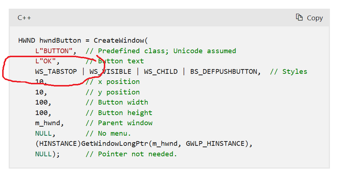Click the CreateWindow function name

[119, 41]
